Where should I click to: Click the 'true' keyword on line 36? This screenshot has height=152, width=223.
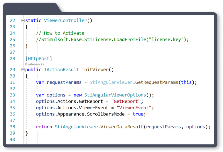click(x=138, y=114)
